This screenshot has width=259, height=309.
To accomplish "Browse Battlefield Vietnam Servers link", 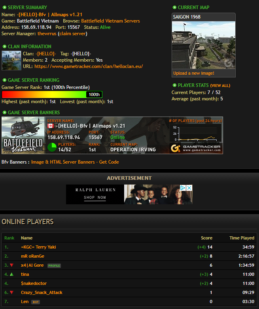I will (110, 21).
